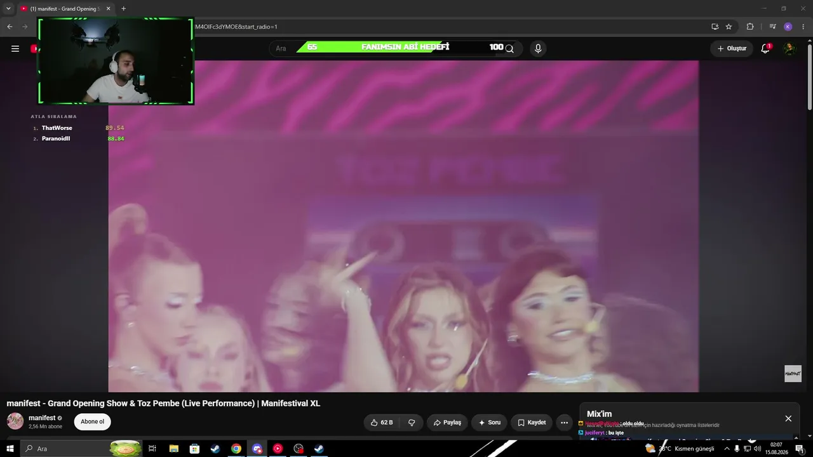Open the YouTube account avatar menu
Image resolution: width=813 pixels, height=457 pixels.
point(789,49)
